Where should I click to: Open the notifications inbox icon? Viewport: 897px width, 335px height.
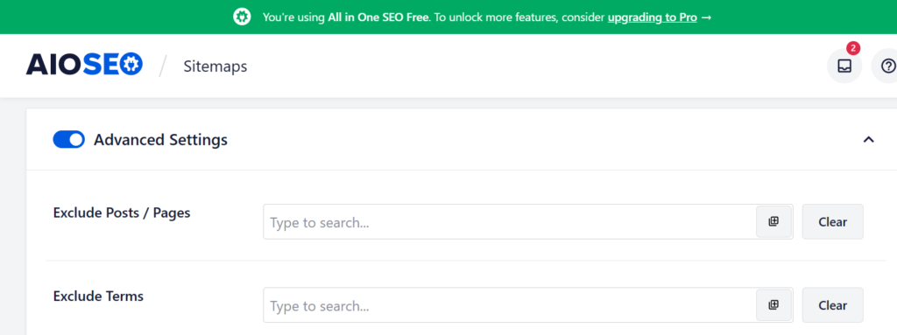[x=844, y=66]
